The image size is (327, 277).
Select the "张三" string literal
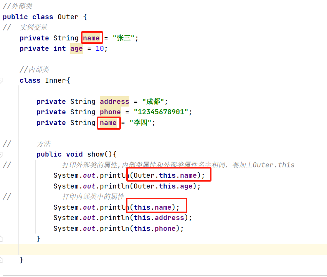124,38
